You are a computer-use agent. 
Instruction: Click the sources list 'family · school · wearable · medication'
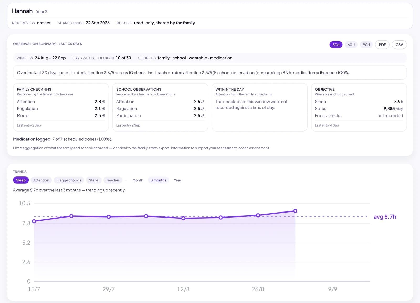coord(195,58)
